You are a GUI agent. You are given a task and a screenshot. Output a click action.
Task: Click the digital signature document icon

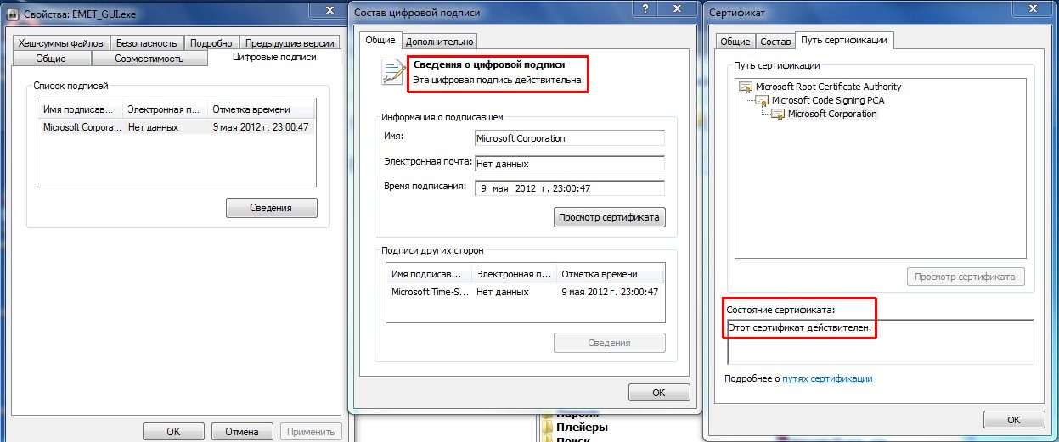click(x=392, y=73)
